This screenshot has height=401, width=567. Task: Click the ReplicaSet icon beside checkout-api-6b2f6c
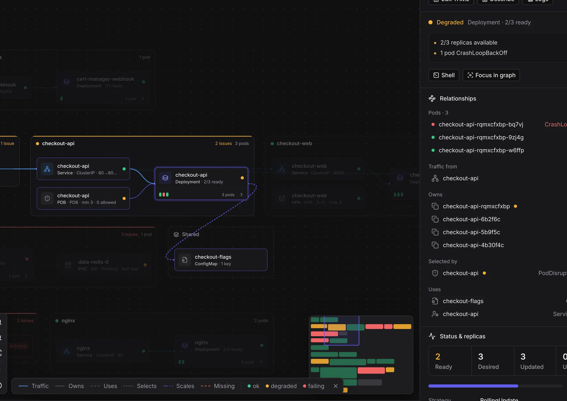[435, 219]
